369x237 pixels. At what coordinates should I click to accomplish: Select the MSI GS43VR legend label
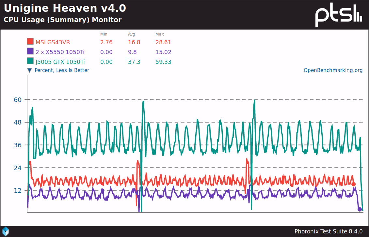[x=53, y=42]
